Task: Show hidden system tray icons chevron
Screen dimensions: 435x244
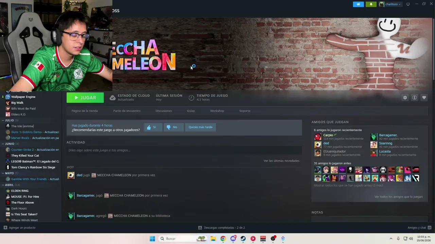Action: click(x=391, y=239)
